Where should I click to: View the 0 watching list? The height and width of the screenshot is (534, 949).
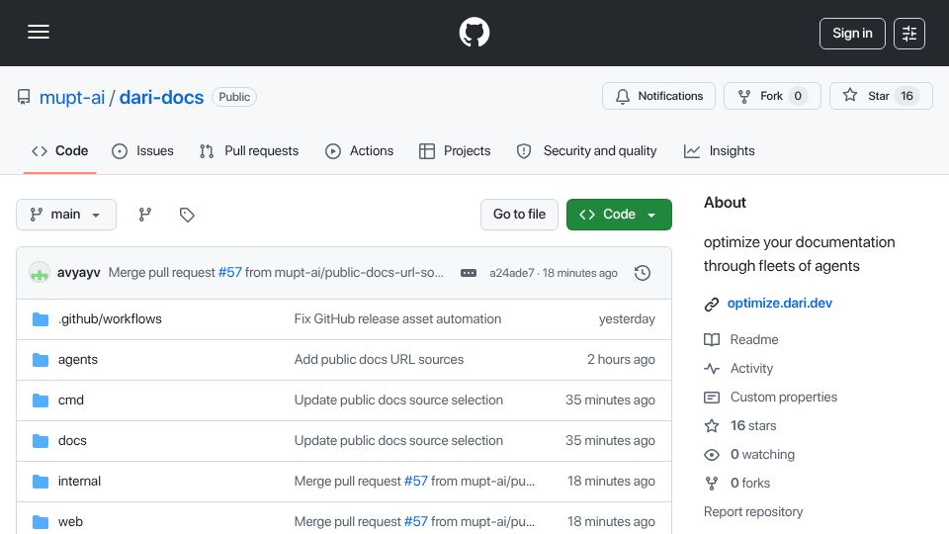(762, 455)
